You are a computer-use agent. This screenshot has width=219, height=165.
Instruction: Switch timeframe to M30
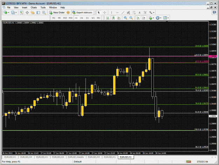pyautogui.click(x=70, y=18)
